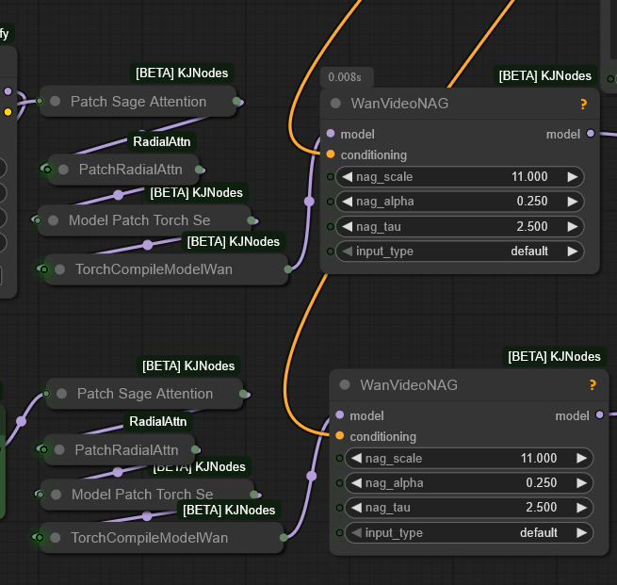Image resolution: width=617 pixels, height=585 pixels.
Task: Select the upper WanVideoNAG title bar
Action: pos(460,104)
